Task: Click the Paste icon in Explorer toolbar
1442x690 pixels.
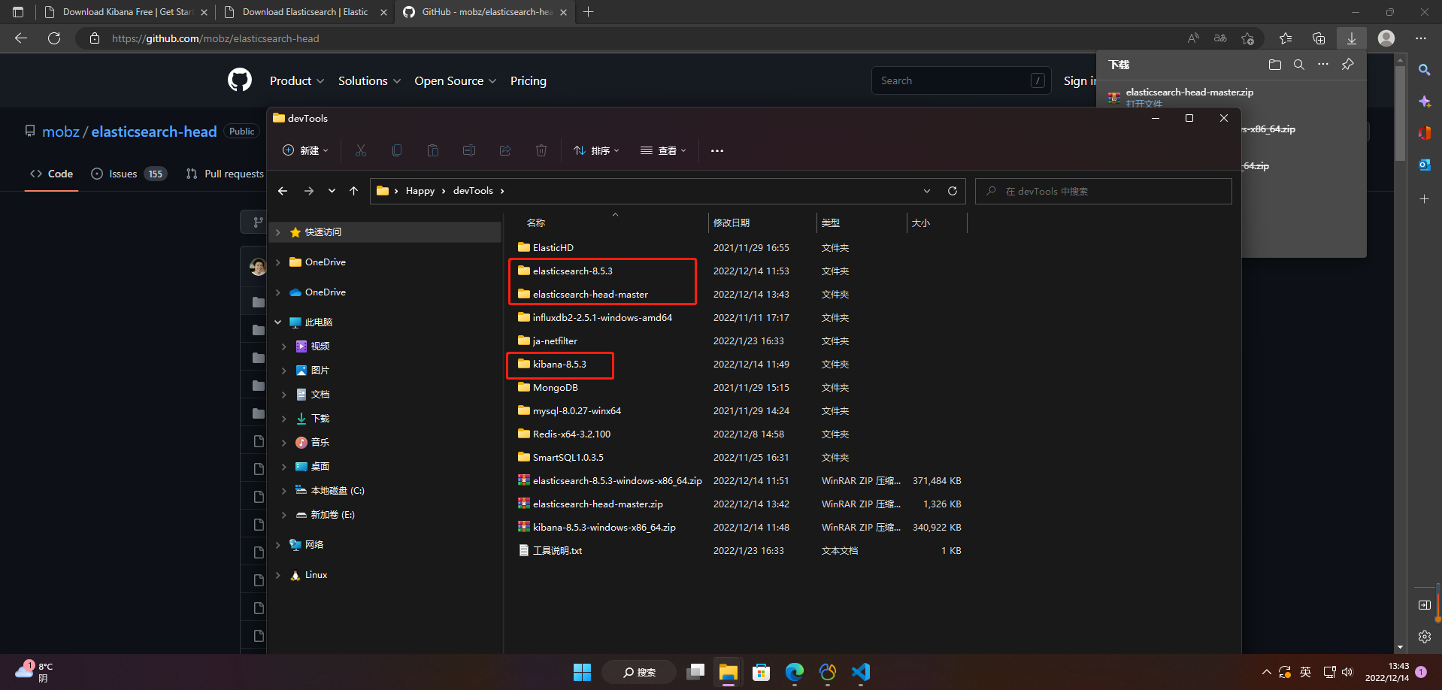Action: pos(433,150)
